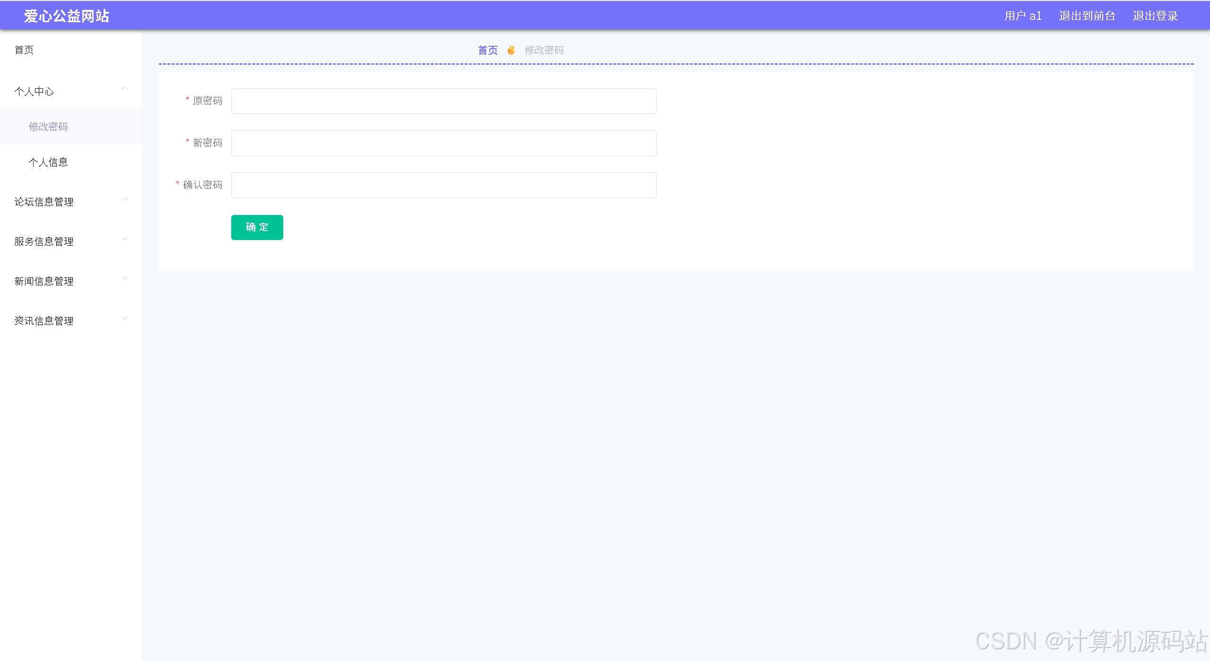Expand 资讯信息管理 menu chevron
The height and width of the screenshot is (661, 1210).
click(125, 318)
